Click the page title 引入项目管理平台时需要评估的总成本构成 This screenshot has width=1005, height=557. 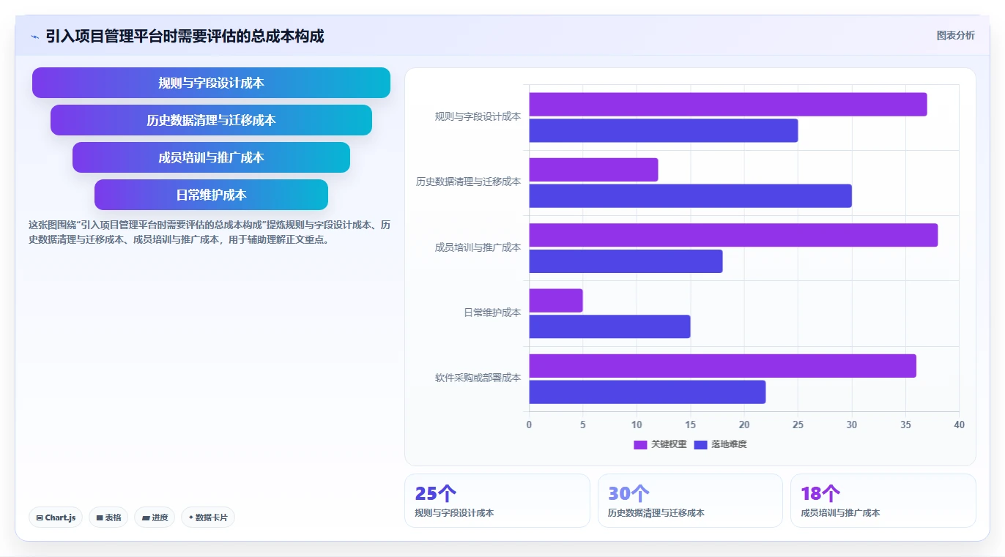(185, 36)
